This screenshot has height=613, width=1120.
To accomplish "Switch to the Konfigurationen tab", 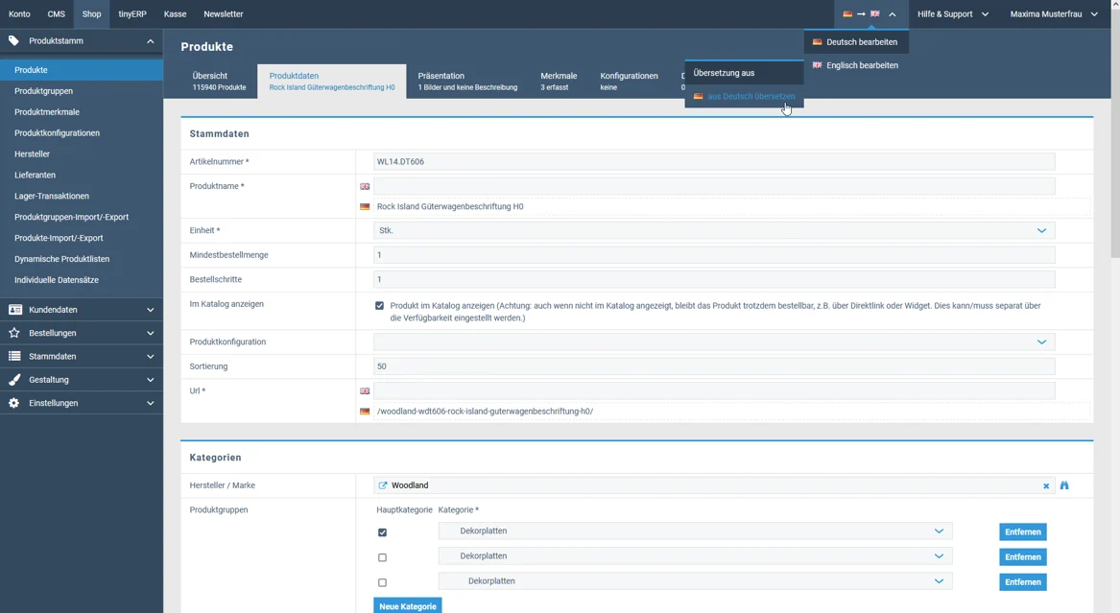I will [x=630, y=81].
